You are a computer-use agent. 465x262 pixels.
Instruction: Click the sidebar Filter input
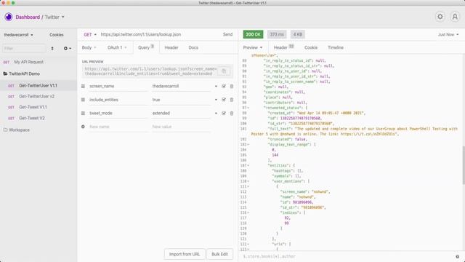point(24,48)
